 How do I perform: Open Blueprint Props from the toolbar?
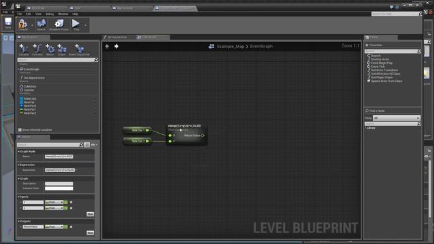(x=59, y=24)
